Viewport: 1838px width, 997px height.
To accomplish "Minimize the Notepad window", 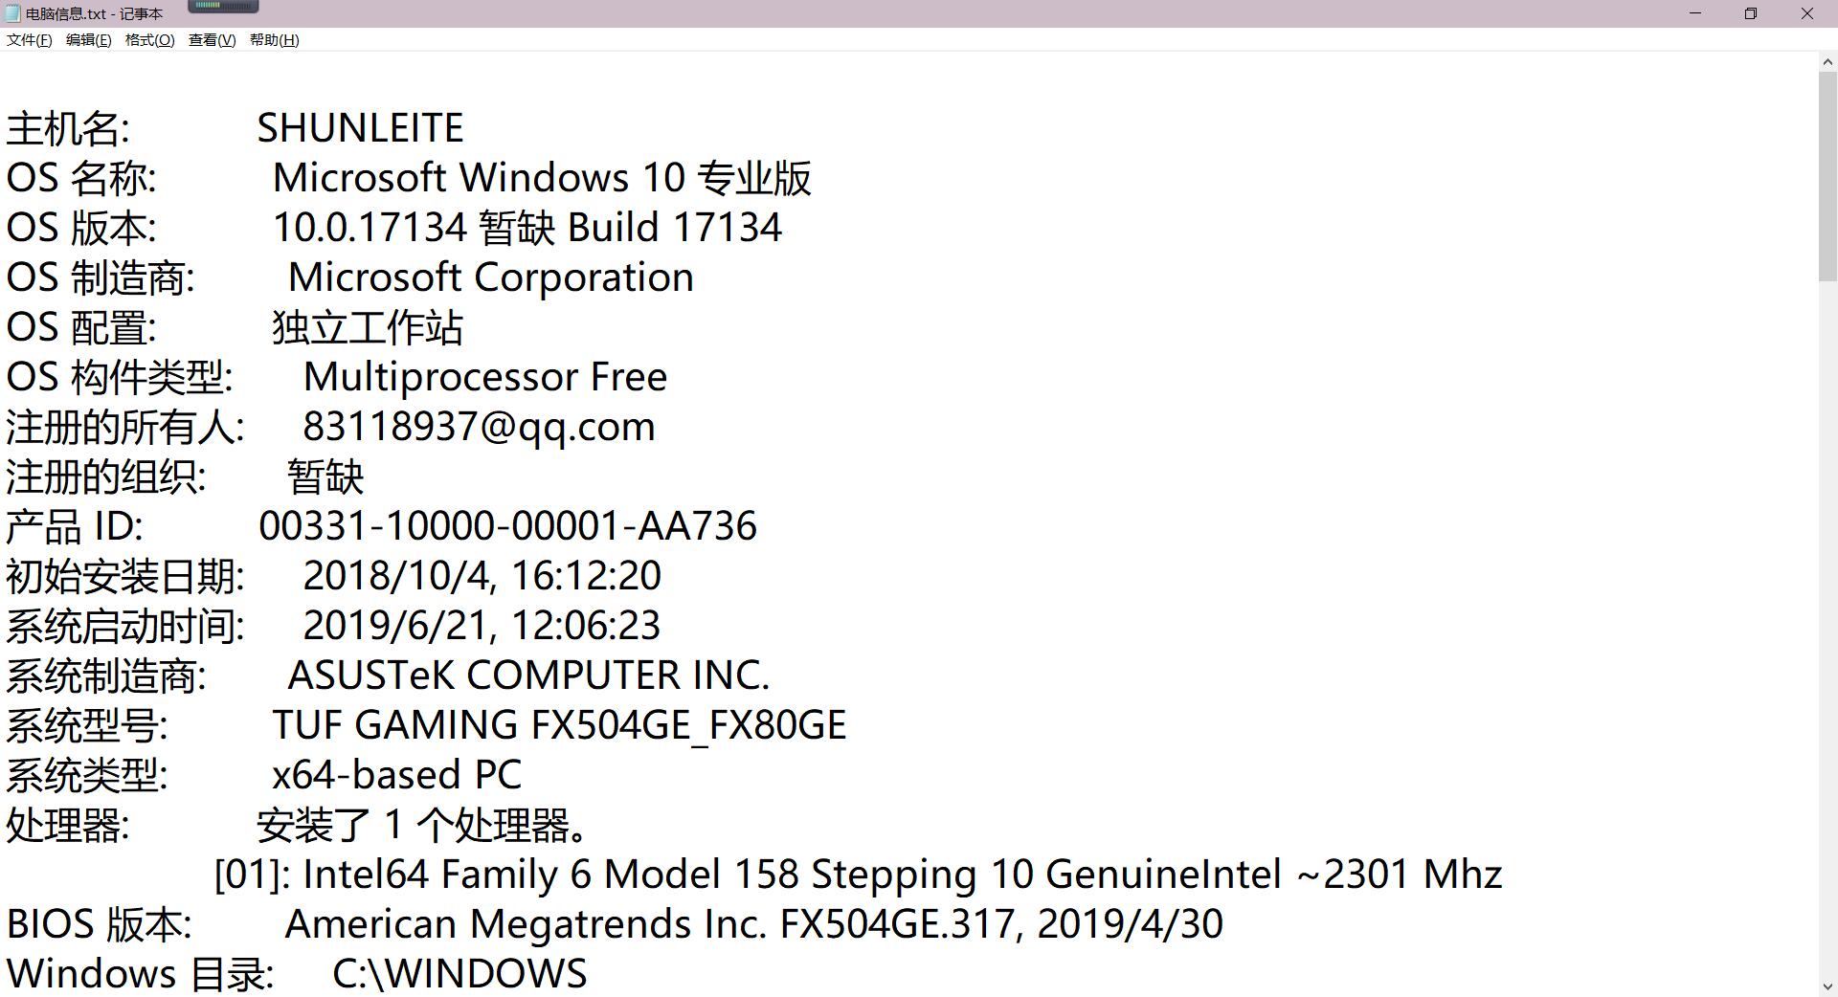I will [1695, 13].
